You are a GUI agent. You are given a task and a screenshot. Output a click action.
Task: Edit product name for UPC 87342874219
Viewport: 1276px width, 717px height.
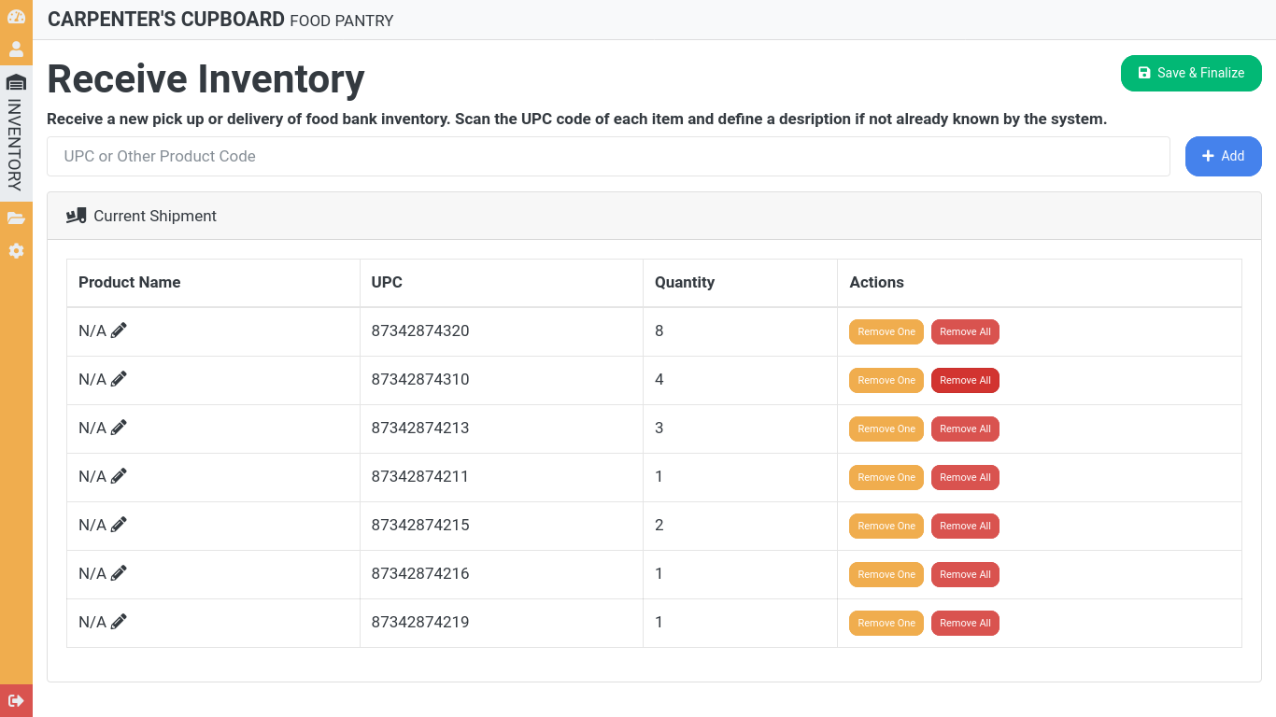(119, 621)
